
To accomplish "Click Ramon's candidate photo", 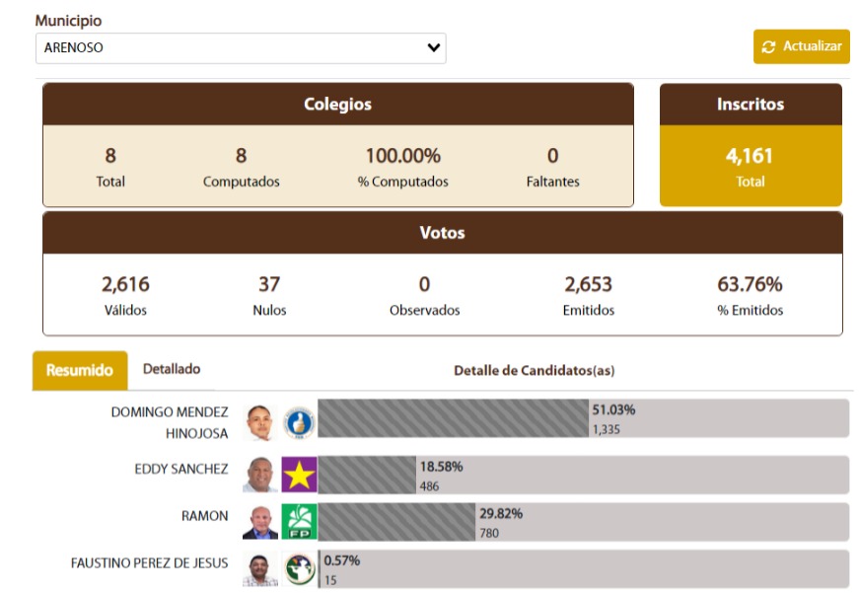I will click(259, 522).
